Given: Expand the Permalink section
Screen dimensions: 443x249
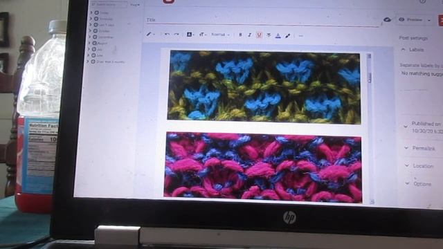Looking at the screenshot, I should [x=406, y=147].
